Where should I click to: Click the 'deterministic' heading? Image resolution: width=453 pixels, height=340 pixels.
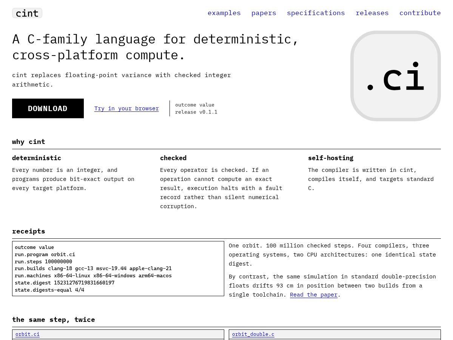pos(37,158)
